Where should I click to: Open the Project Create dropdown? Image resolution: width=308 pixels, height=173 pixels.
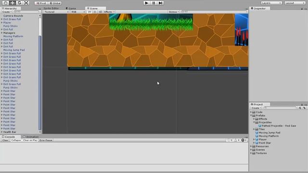tap(256, 108)
